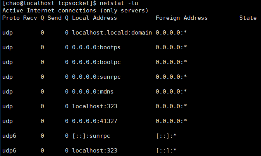Click 'udp6' protocol in the sunrpc row

[9, 136]
